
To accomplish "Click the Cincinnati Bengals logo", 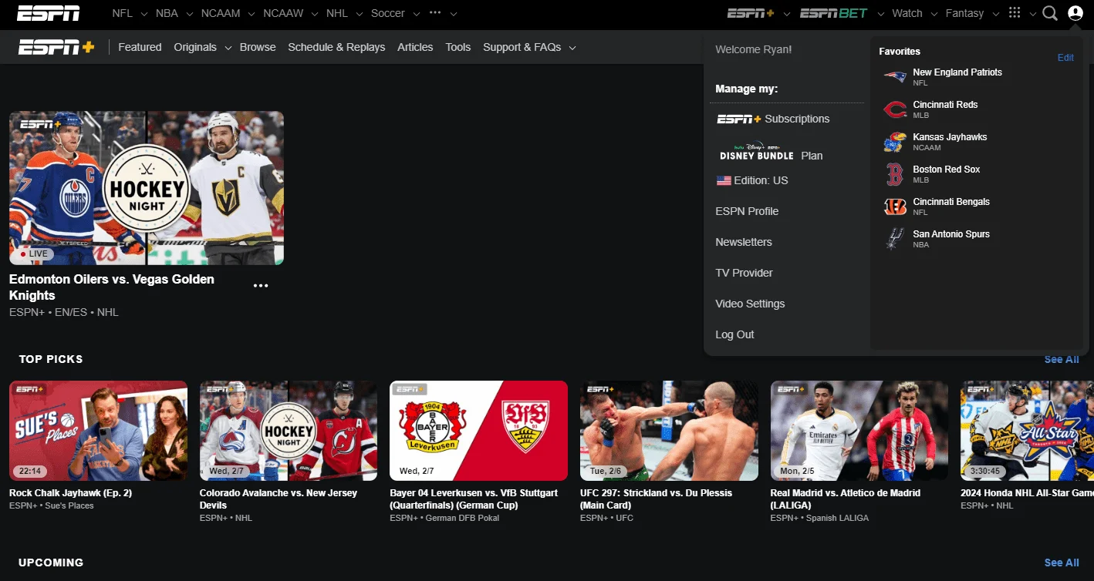I will pos(895,207).
